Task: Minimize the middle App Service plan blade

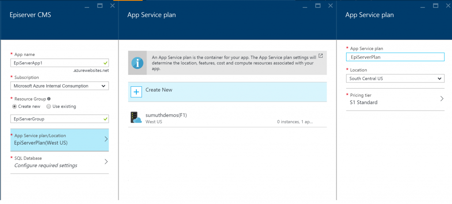Action: 305,6
